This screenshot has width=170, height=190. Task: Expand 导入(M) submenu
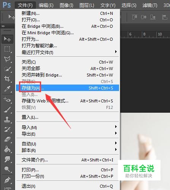pyautogui.click(x=67, y=127)
